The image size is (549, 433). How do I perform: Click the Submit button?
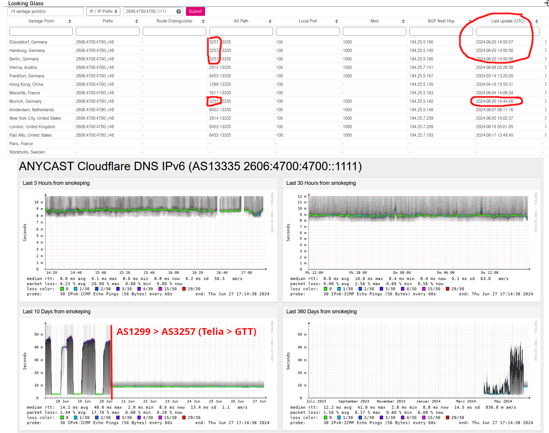tap(195, 11)
